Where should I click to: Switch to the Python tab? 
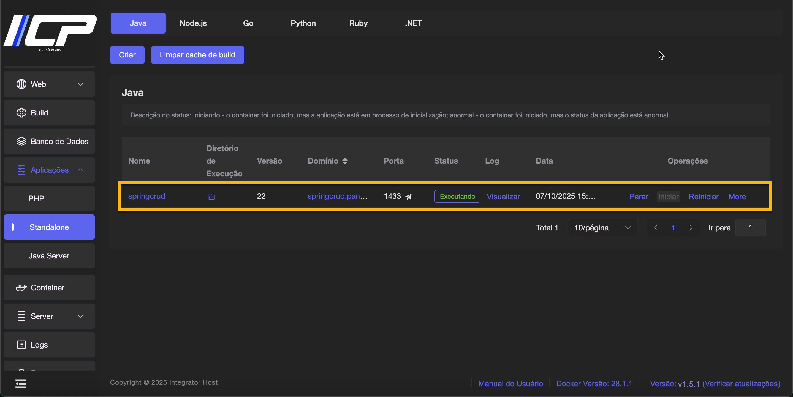tap(303, 23)
